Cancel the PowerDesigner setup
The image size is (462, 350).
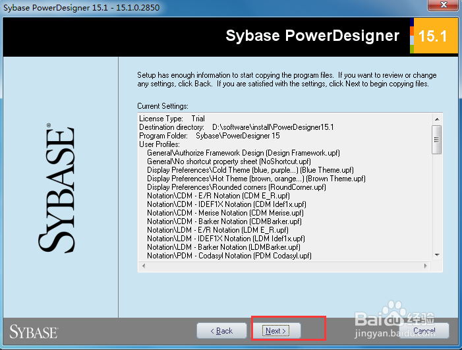[x=424, y=331]
